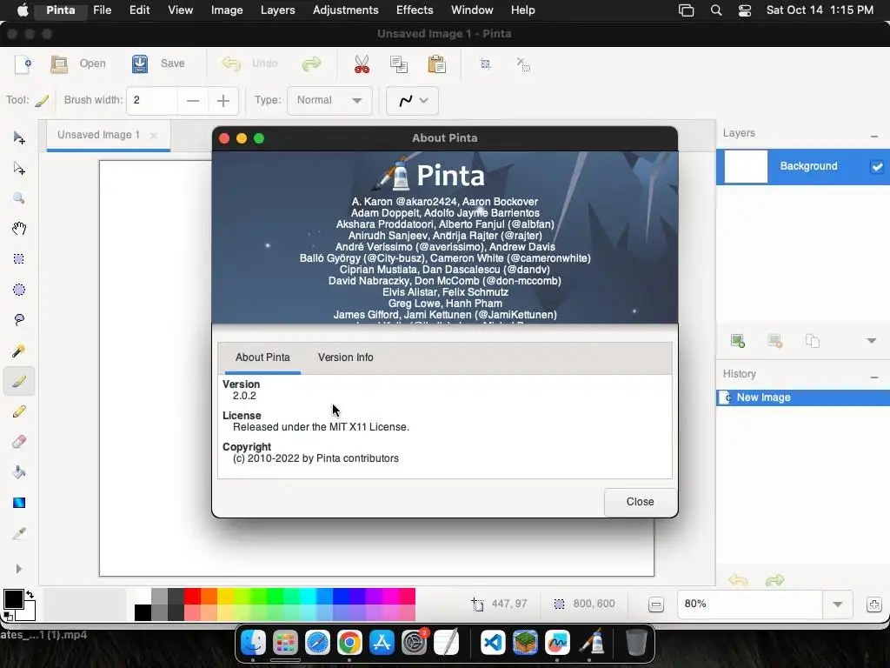The width and height of the screenshot is (890, 668).
Task: Click the Brush width input field
Action: (152, 101)
